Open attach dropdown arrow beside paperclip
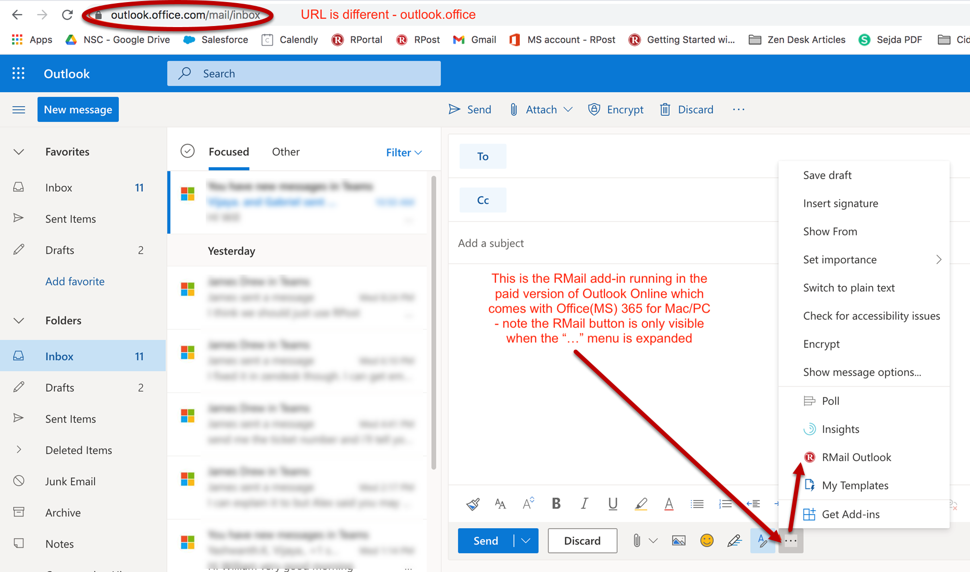The width and height of the screenshot is (970, 572). [653, 541]
